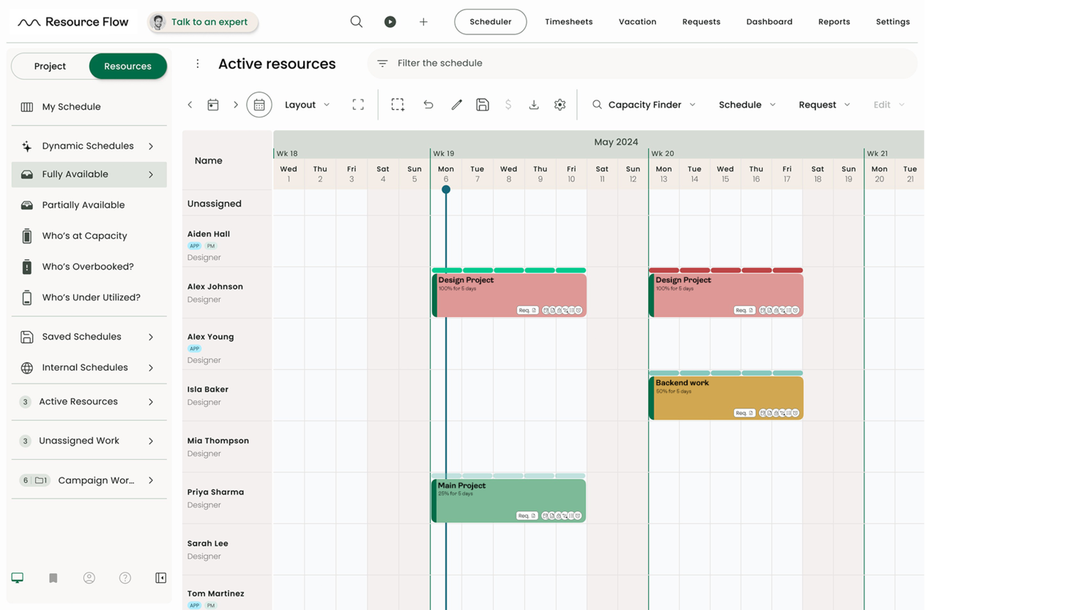
Task: Switch to Resources view toggle
Action: (127, 66)
